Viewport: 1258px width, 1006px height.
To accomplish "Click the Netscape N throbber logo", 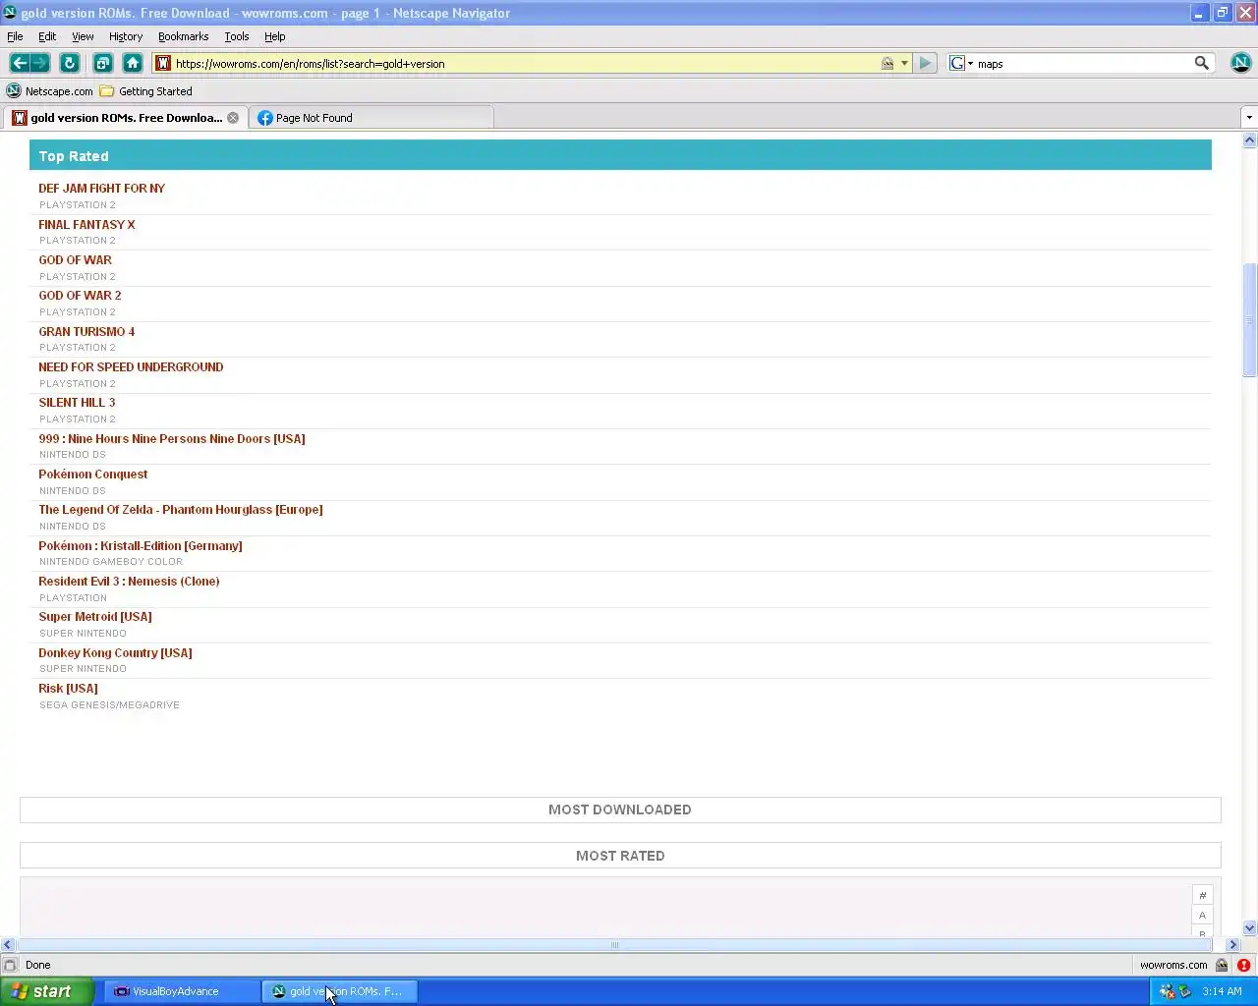I will [1240, 63].
